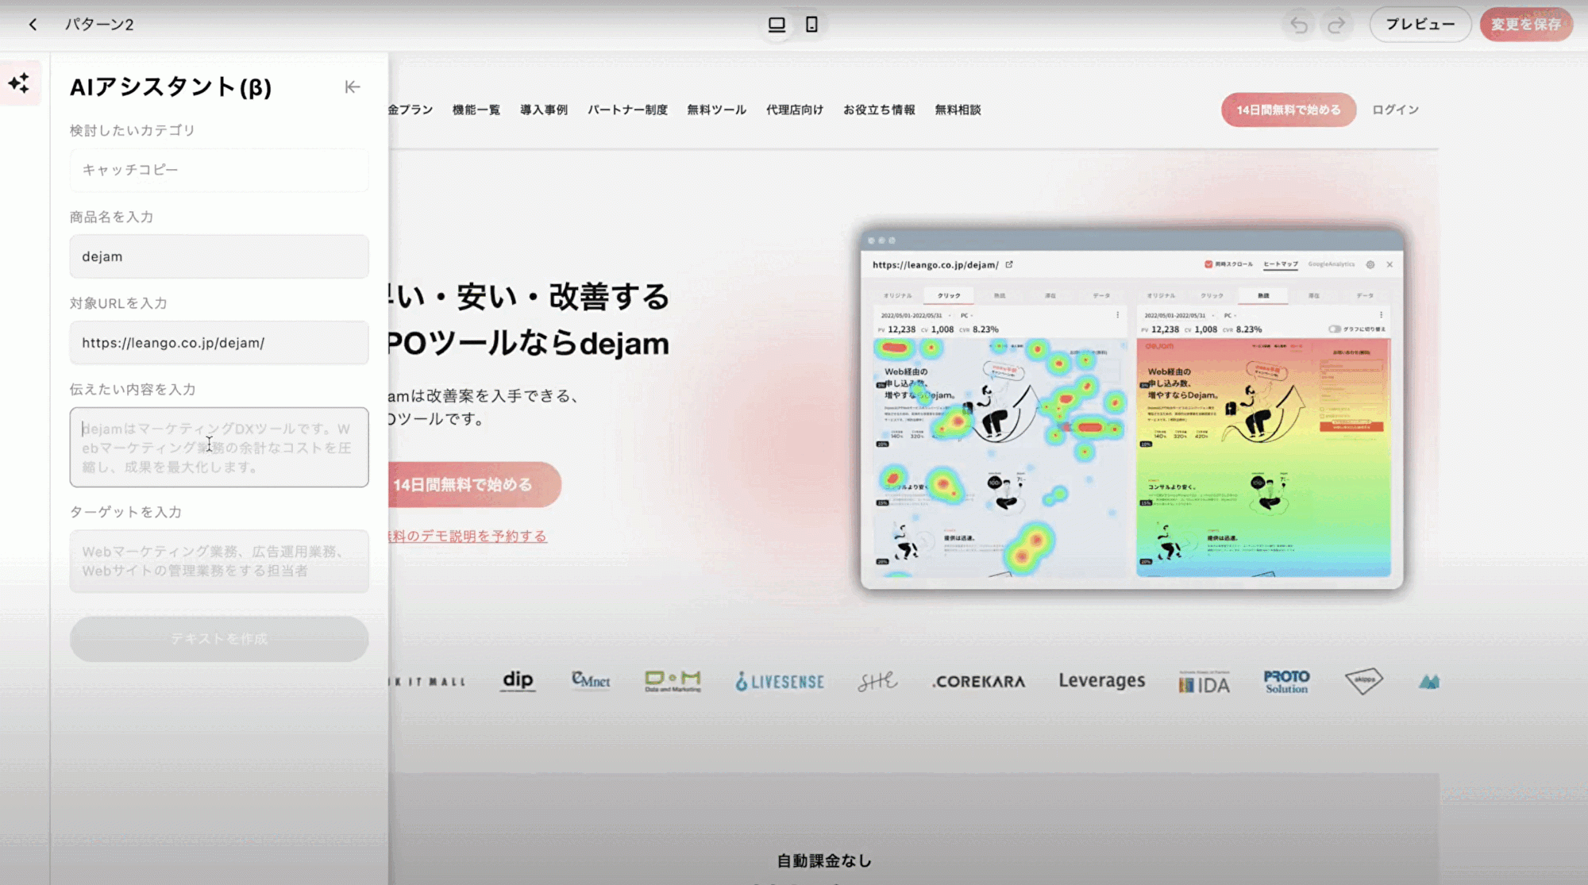Viewport: 1588px width, 885px height.
Task: Collapse the AIアシスタント panel
Action: coord(353,87)
